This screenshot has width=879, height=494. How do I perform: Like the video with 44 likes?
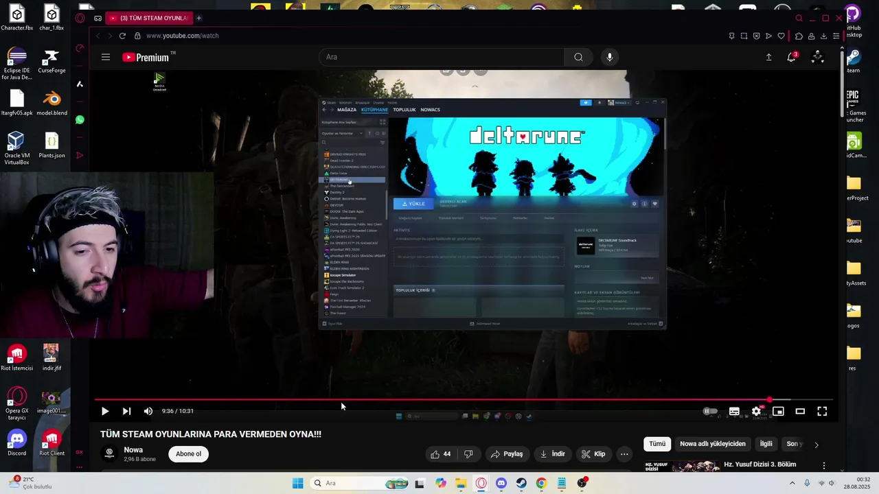pos(440,454)
